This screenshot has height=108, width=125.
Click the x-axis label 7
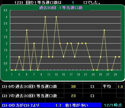(34, 74)
